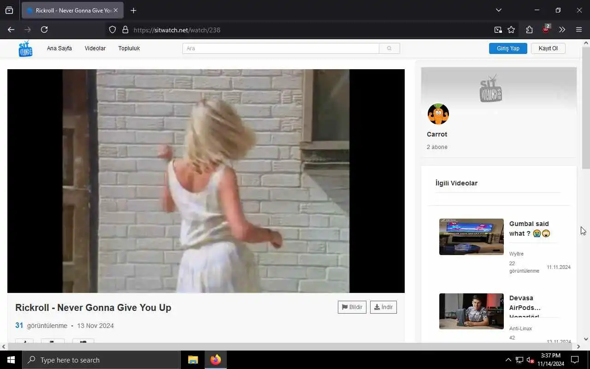Bookmark this page with the star icon

coord(511,30)
